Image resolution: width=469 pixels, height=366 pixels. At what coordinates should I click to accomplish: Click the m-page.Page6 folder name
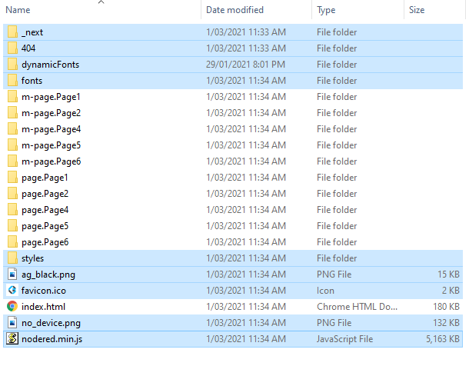(52, 161)
